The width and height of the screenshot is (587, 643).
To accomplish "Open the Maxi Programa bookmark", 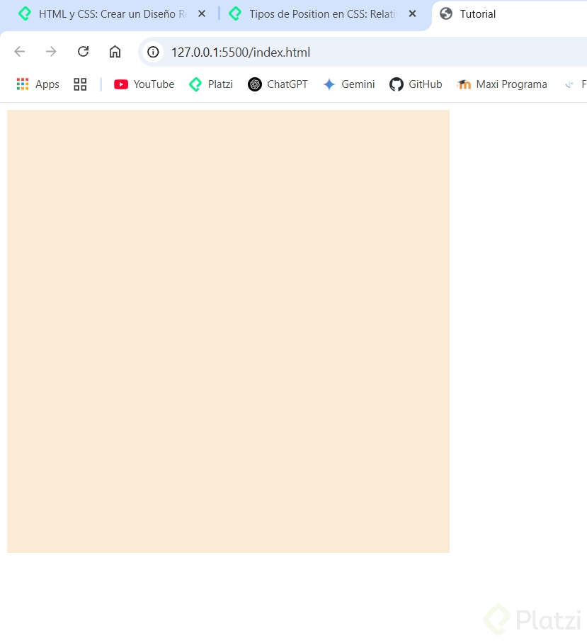I will (502, 84).
